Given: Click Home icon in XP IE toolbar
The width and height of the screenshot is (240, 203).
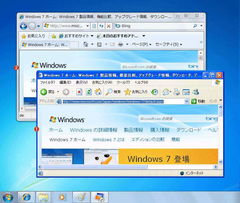Looking at the screenshot, I should [x=98, y=92].
